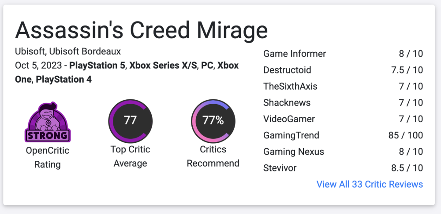Open the Assassin's Creed Mirage title

141,30
